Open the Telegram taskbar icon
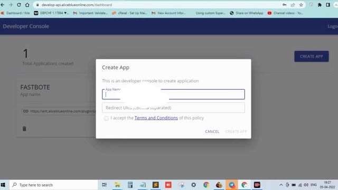The width and height of the screenshot is (338, 190). pos(232,185)
